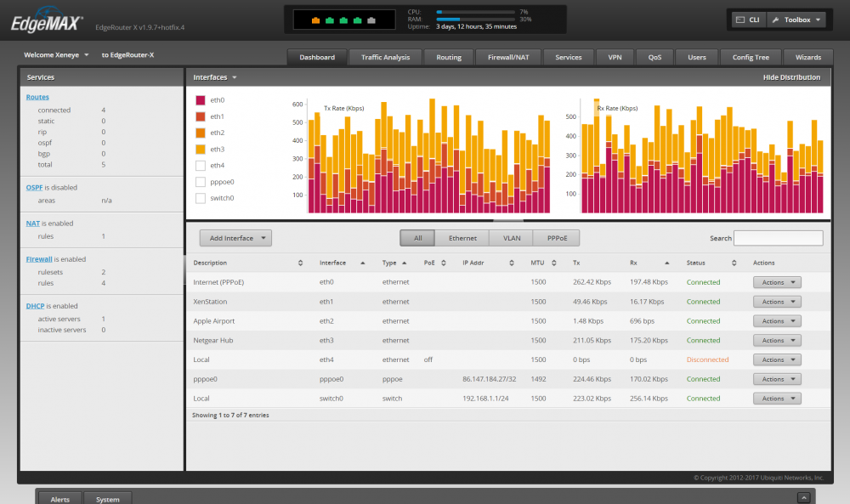Enable pppoe0 checkbox in chart legend

point(201,182)
